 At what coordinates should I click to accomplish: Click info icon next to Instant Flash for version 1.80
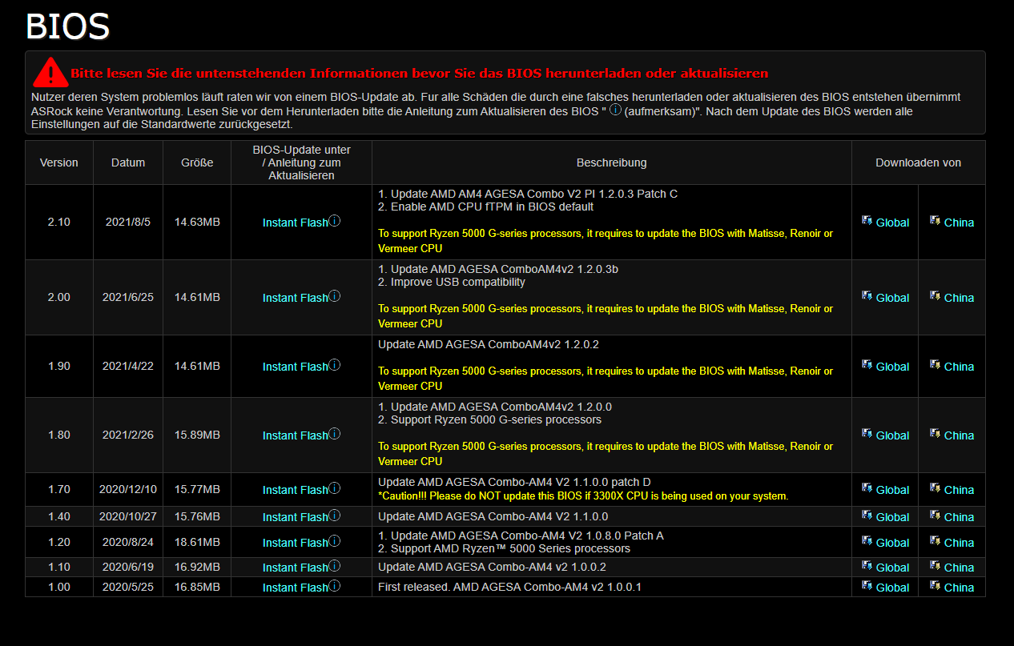coord(335,434)
